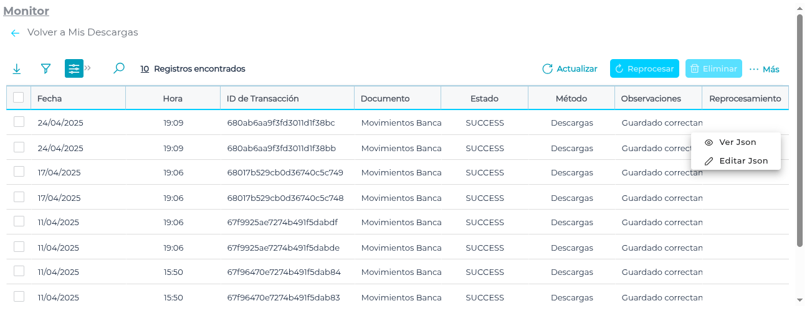Select the first 17/04/2025 row checkbox

click(19, 172)
